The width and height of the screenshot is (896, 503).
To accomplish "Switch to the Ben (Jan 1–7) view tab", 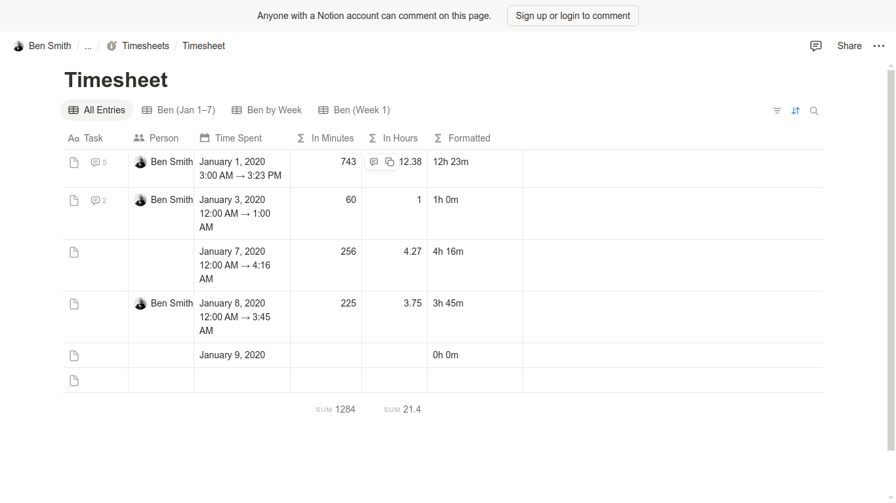I will pyautogui.click(x=178, y=110).
